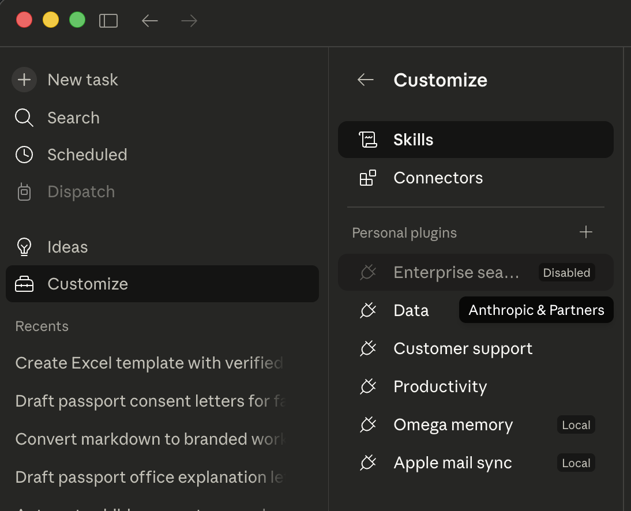Open Enterprise search plugin row
Image resolution: width=631 pixels, height=511 pixels.
tap(476, 272)
